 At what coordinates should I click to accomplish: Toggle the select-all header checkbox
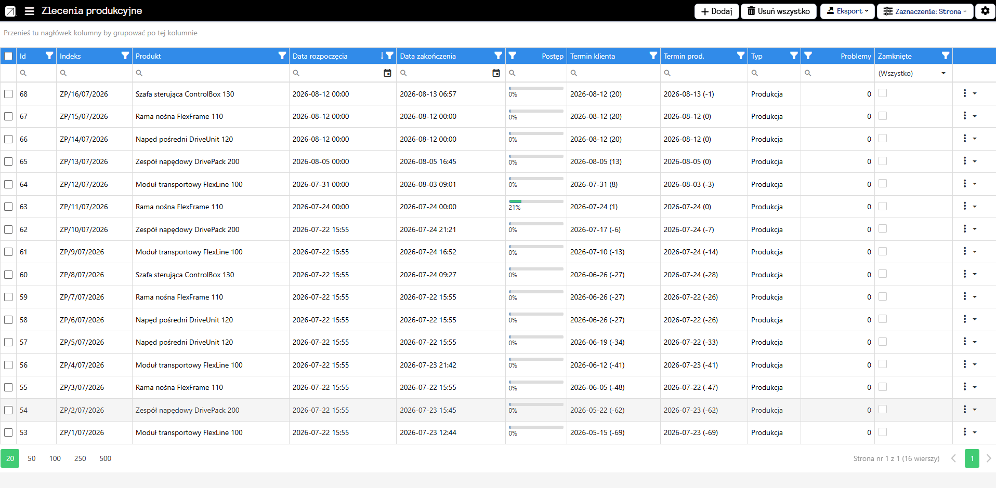[x=8, y=56]
